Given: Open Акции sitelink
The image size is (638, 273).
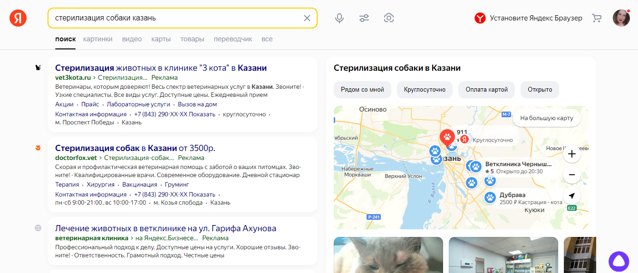Looking at the screenshot, I should coord(64,104).
